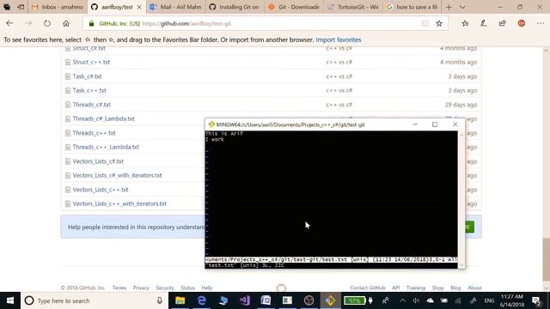Show the tab previews dropdown

(462, 7)
